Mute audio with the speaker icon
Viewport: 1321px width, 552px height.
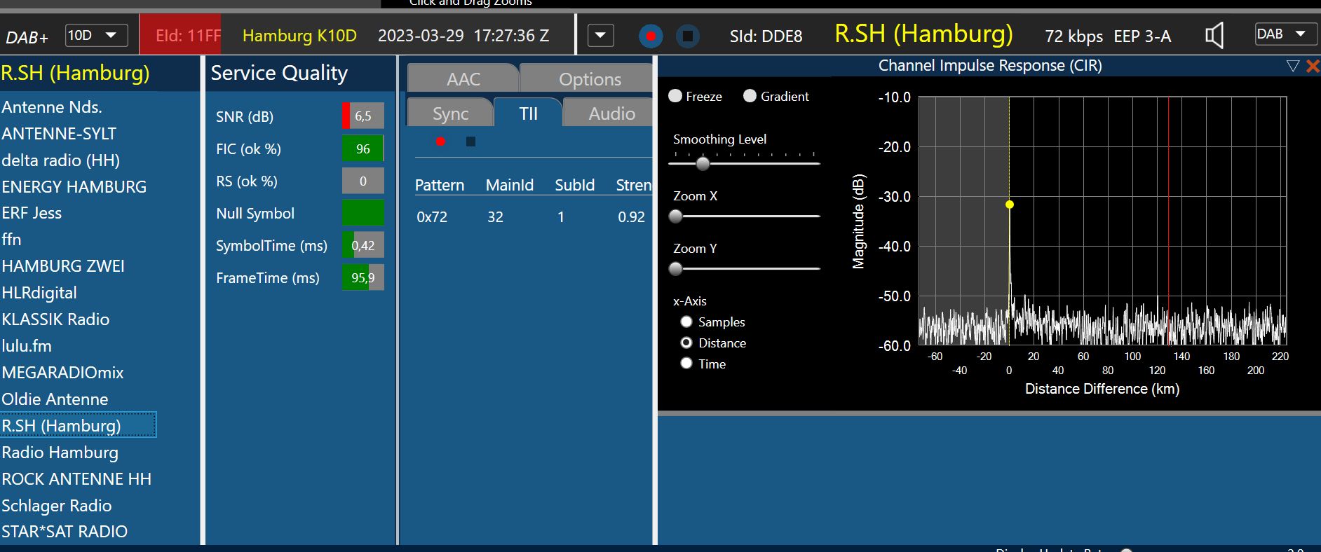1214,36
